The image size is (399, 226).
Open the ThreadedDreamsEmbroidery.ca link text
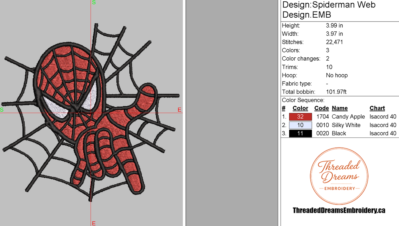(339, 211)
